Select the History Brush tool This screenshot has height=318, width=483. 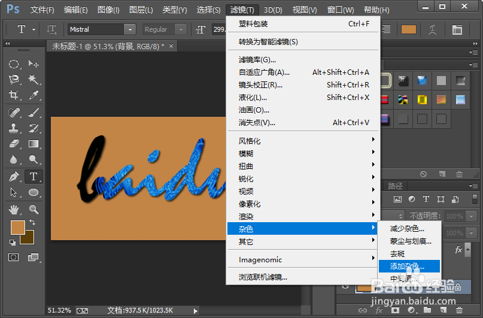click(34, 128)
